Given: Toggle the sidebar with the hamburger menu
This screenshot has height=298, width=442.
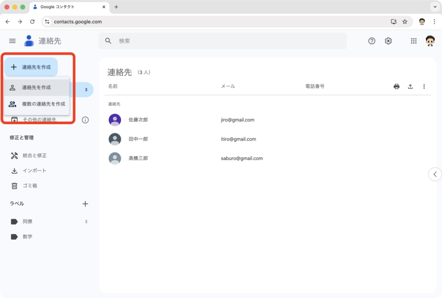Looking at the screenshot, I should 12,41.
